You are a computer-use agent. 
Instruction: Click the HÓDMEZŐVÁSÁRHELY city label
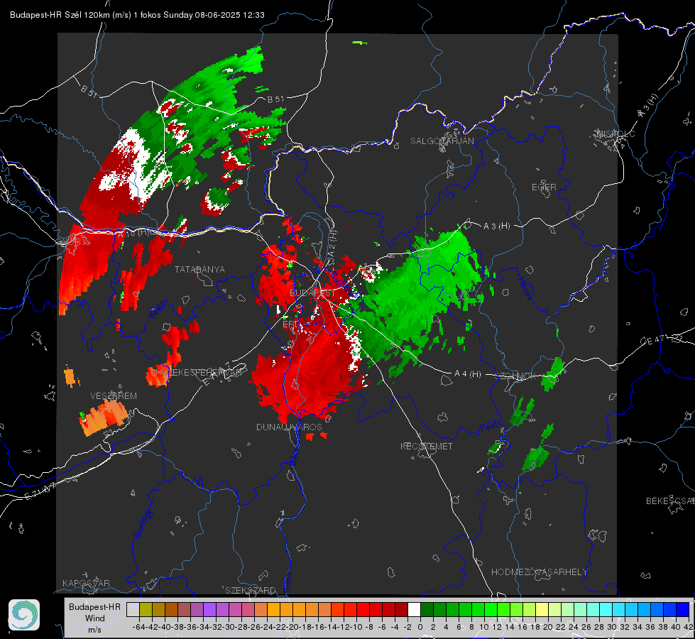tap(539, 572)
